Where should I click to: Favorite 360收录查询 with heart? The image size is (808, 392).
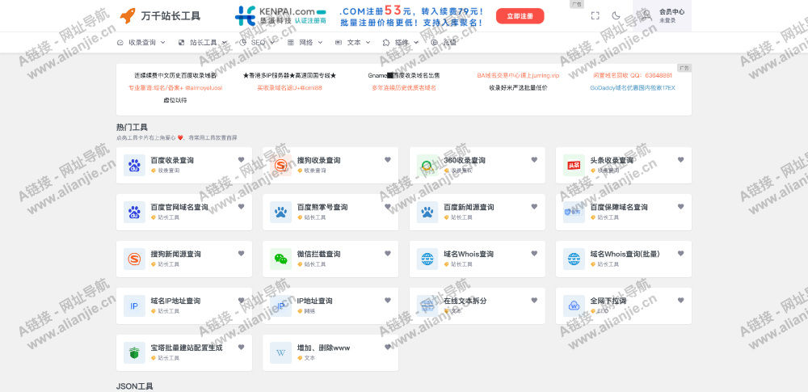(x=534, y=160)
